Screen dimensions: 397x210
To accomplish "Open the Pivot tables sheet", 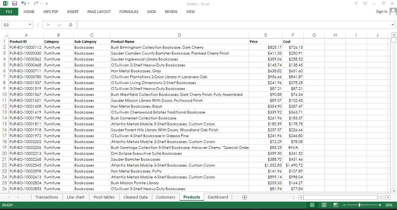I will point(104,197).
